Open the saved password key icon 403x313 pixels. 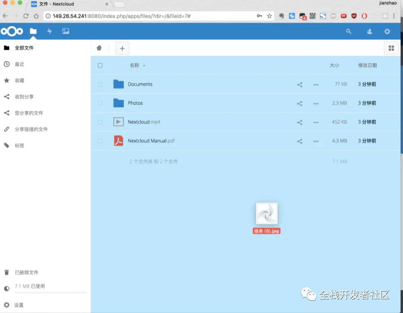click(x=259, y=16)
